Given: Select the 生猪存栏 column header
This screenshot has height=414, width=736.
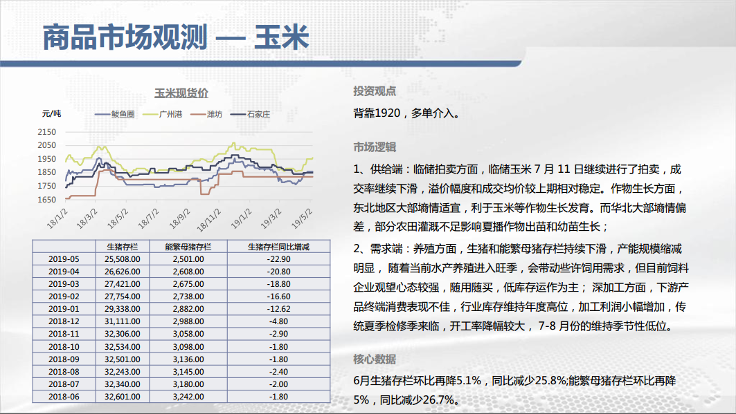Looking at the screenshot, I should pyautogui.click(x=123, y=247).
